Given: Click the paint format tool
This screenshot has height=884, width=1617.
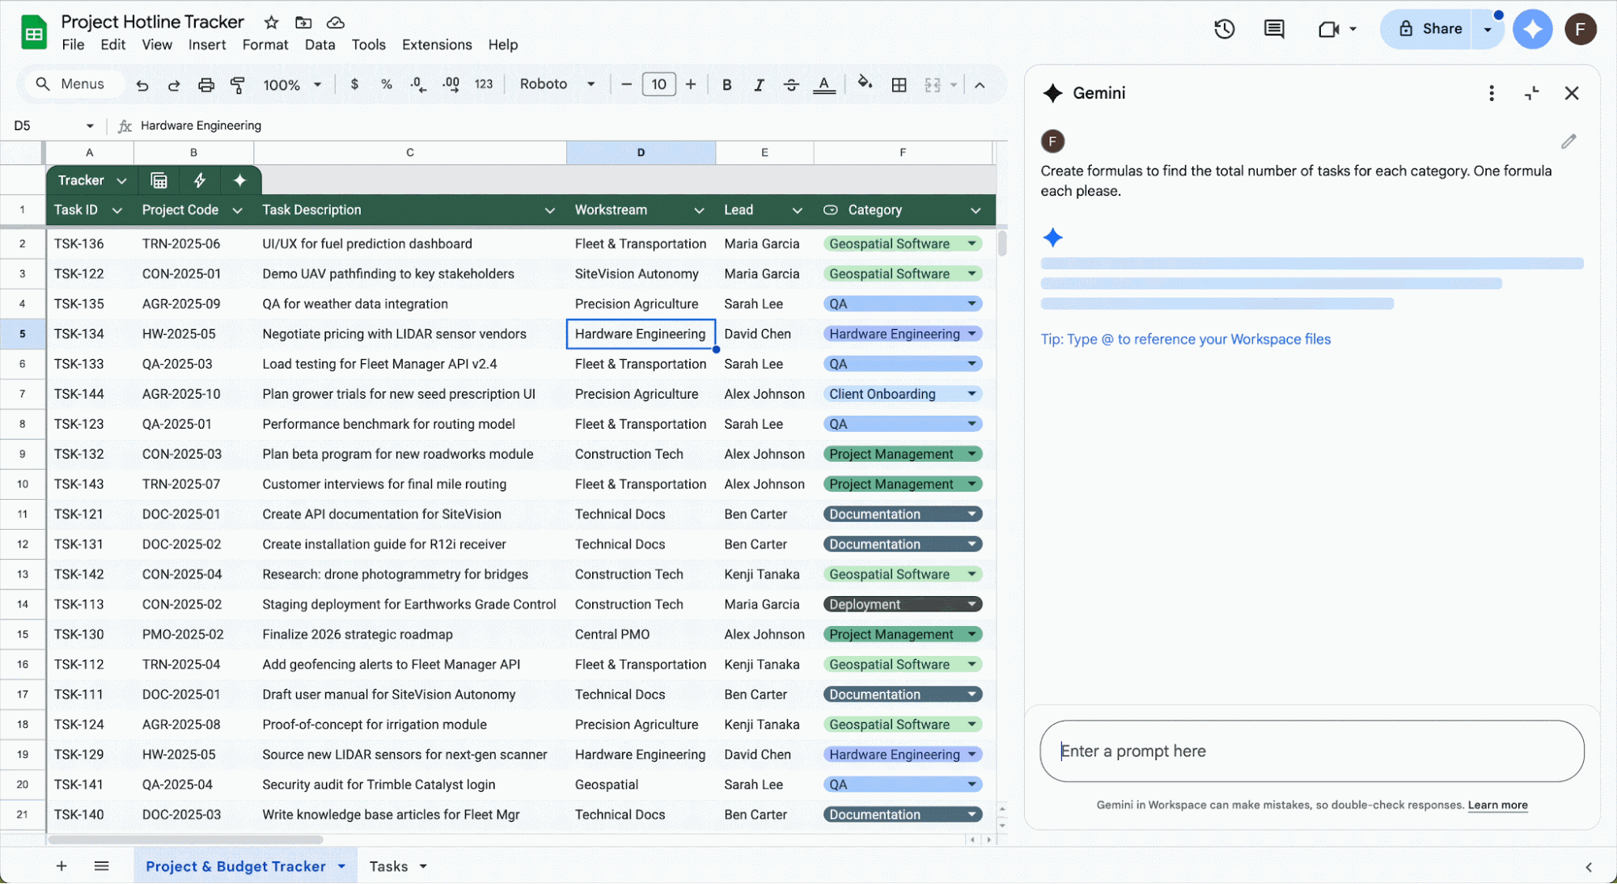Looking at the screenshot, I should (238, 84).
